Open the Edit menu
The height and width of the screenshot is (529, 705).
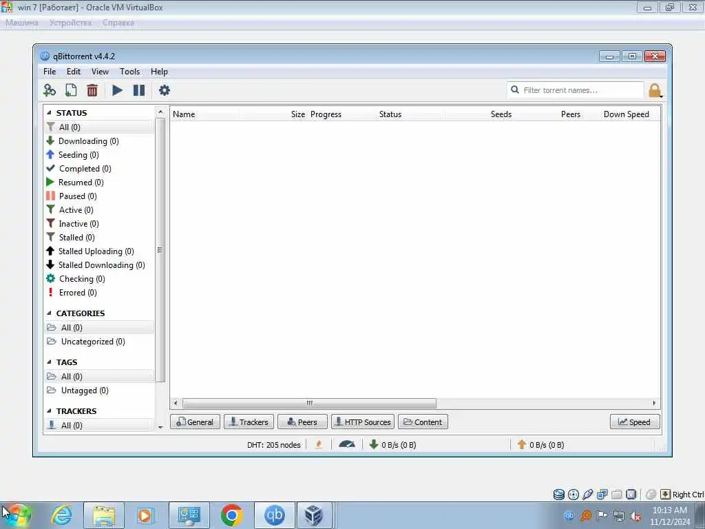73,72
